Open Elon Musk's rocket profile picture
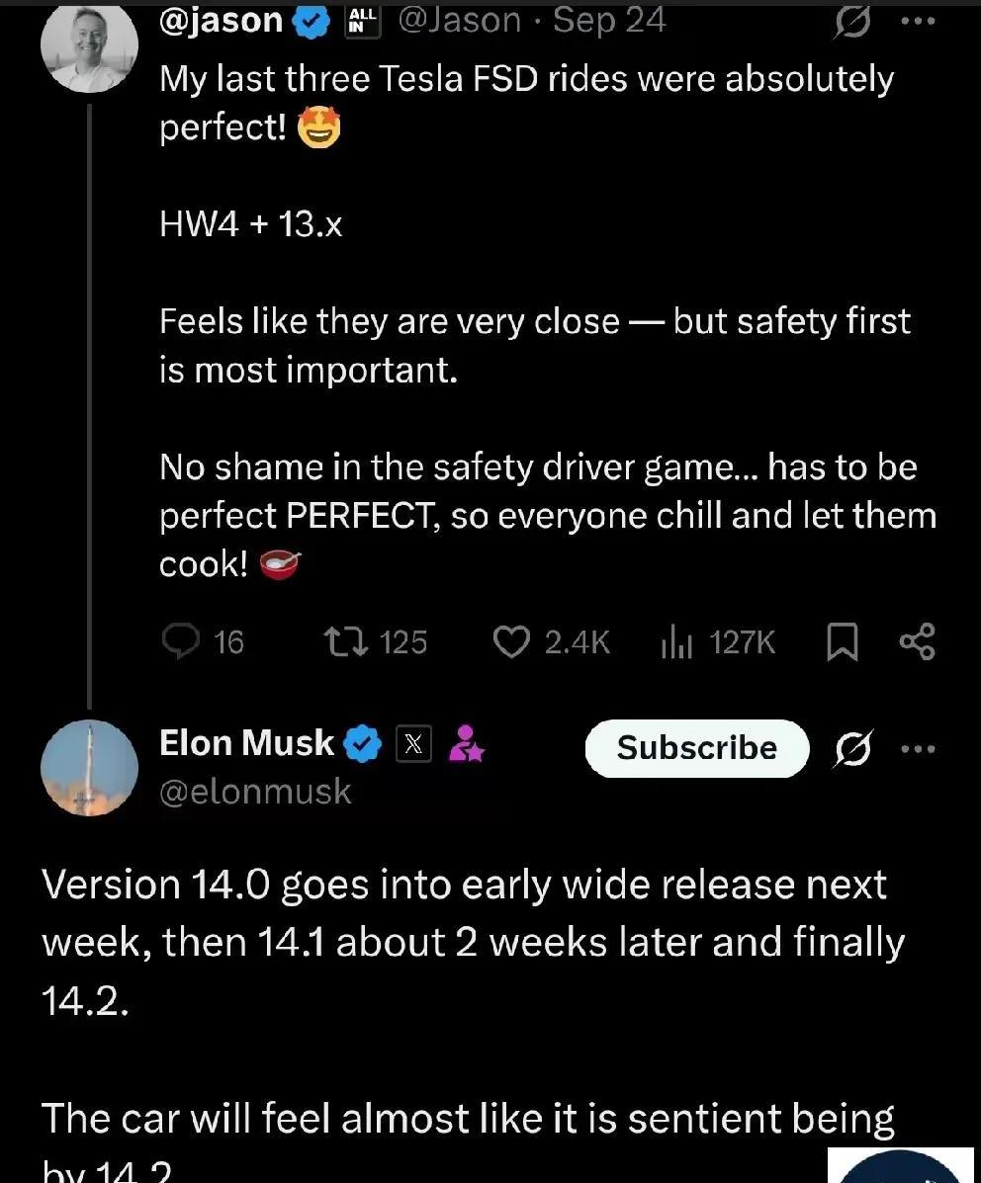The width and height of the screenshot is (981, 1183). (x=89, y=768)
